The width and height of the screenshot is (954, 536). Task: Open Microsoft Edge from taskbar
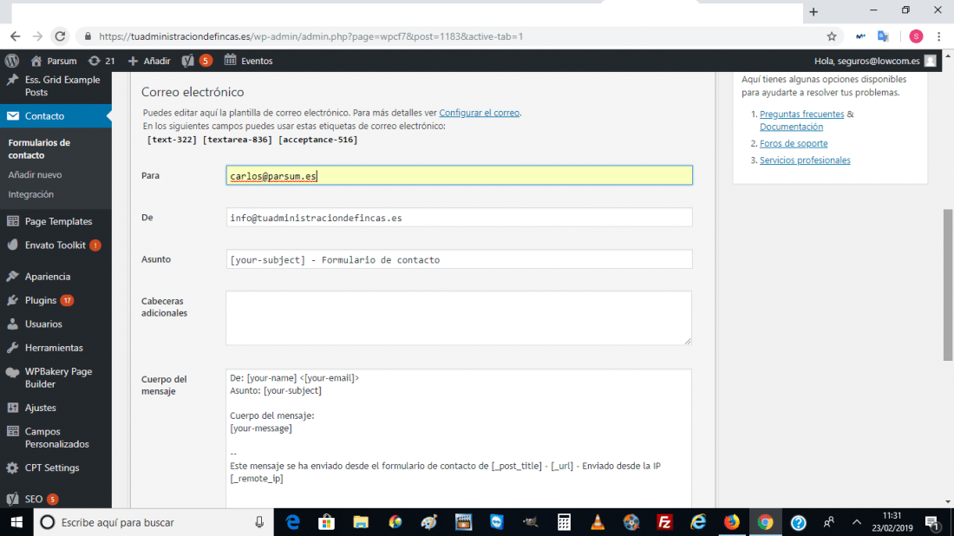click(293, 522)
